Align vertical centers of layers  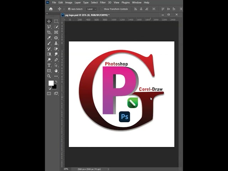[x=169, y=9]
